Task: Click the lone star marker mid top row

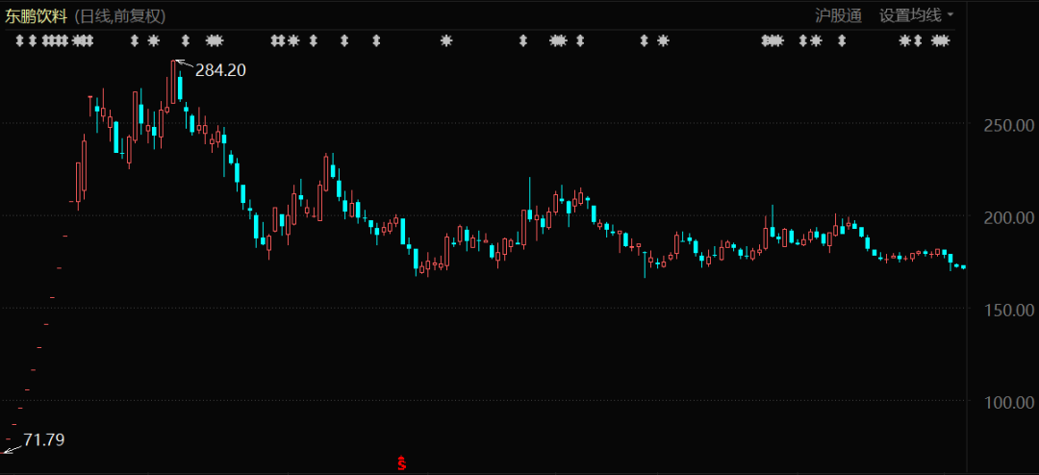Action: [445, 40]
